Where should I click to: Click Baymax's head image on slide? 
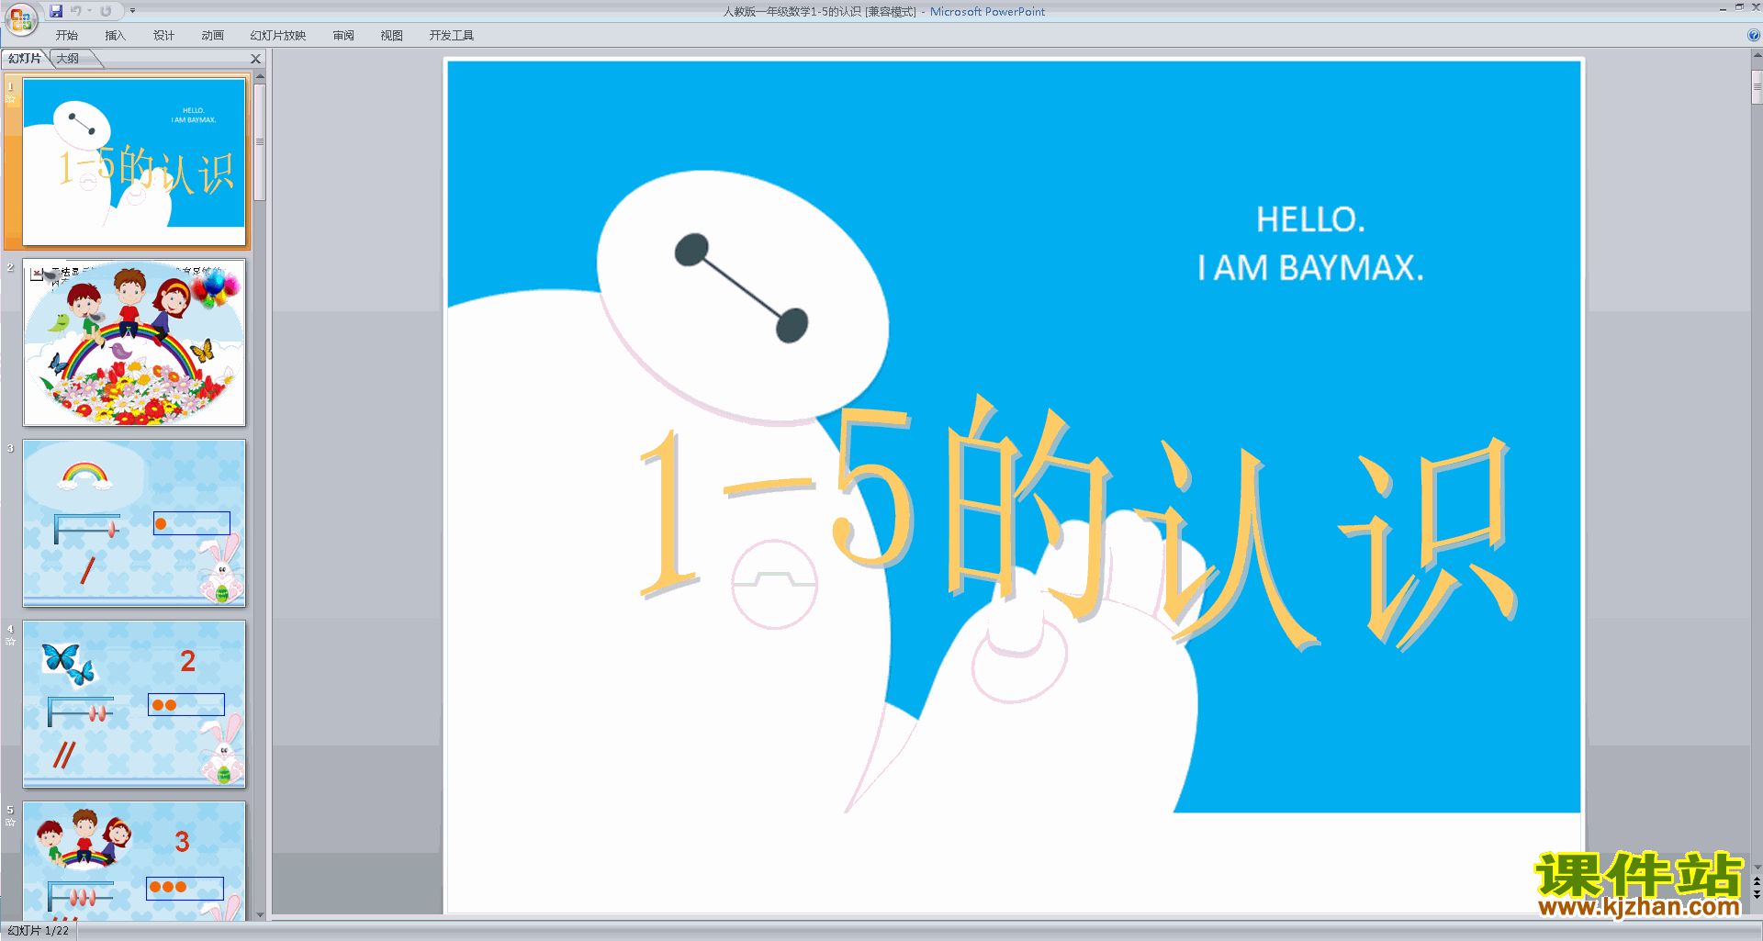tap(742, 297)
